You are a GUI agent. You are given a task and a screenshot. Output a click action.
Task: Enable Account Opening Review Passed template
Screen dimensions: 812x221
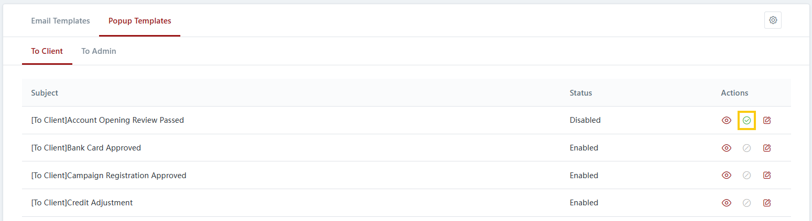pos(747,120)
